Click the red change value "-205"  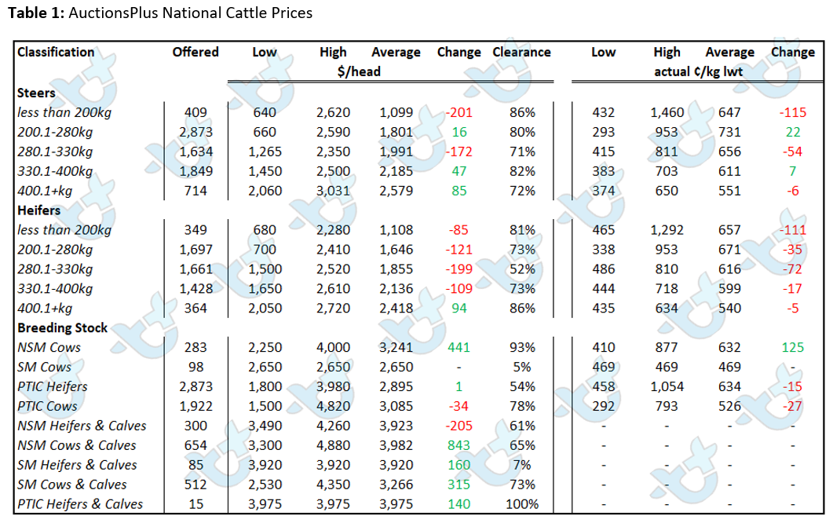tap(459, 426)
